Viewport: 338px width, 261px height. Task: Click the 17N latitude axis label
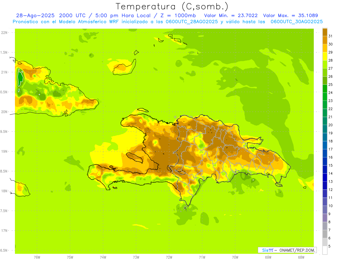5,231
